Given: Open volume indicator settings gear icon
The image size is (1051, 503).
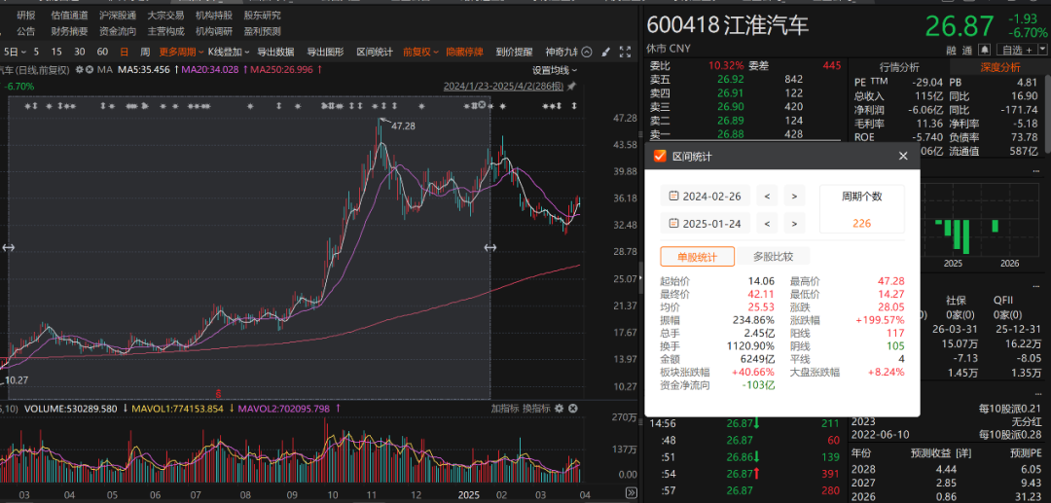Looking at the screenshot, I should 560,409.
